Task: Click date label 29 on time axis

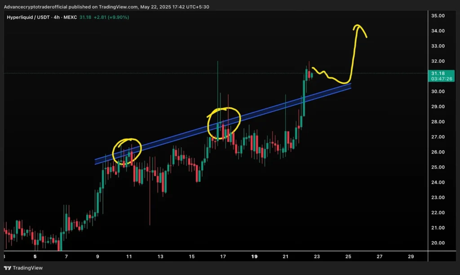Action: tap(411, 257)
